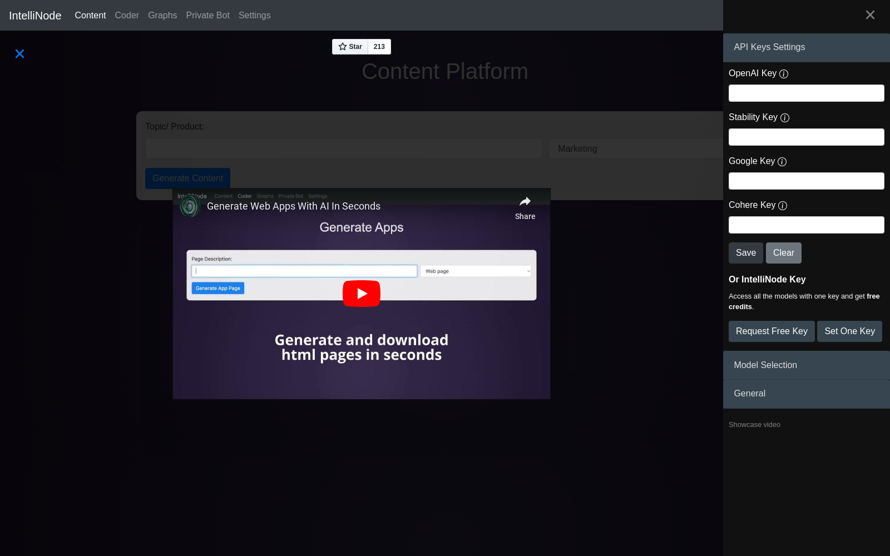
Task: Click the blue X close icon
Action: tap(19, 54)
